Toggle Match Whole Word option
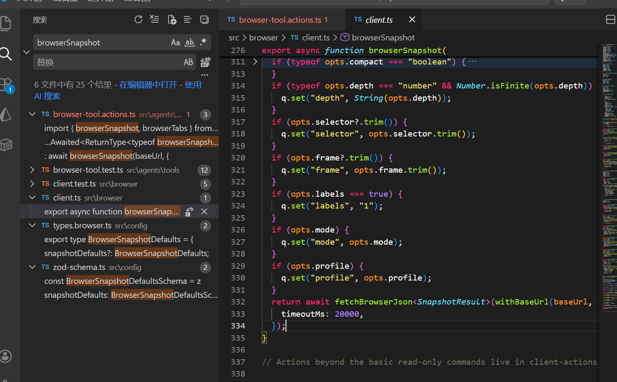617x382 pixels. click(190, 43)
